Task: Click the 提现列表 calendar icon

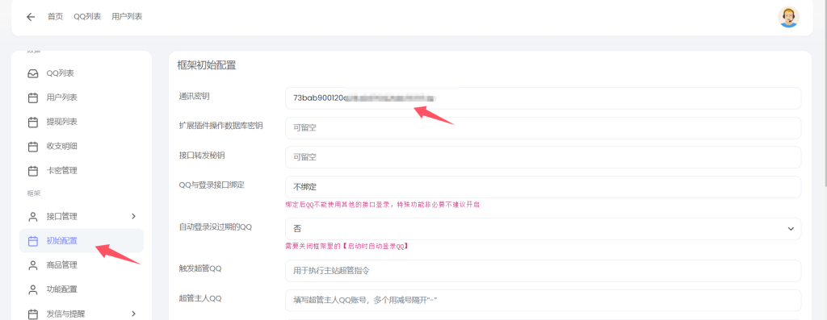Action: [x=32, y=122]
